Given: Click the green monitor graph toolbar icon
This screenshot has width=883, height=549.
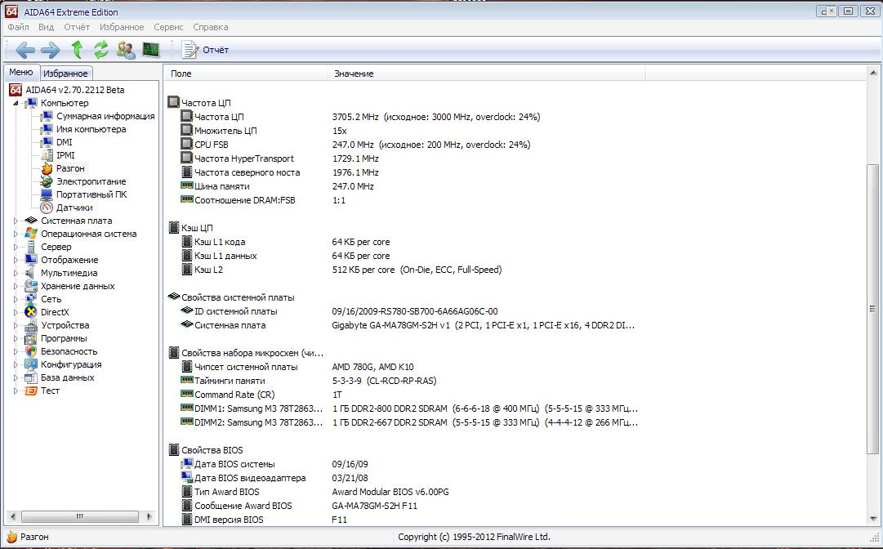Looking at the screenshot, I should tap(151, 50).
